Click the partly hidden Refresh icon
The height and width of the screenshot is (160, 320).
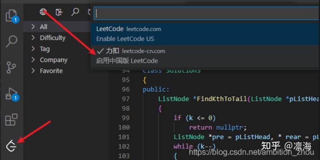(89, 12)
